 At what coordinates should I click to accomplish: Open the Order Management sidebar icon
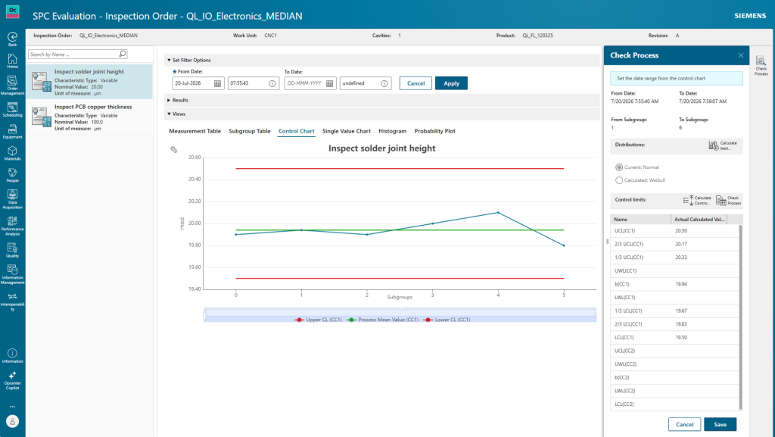point(12,85)
